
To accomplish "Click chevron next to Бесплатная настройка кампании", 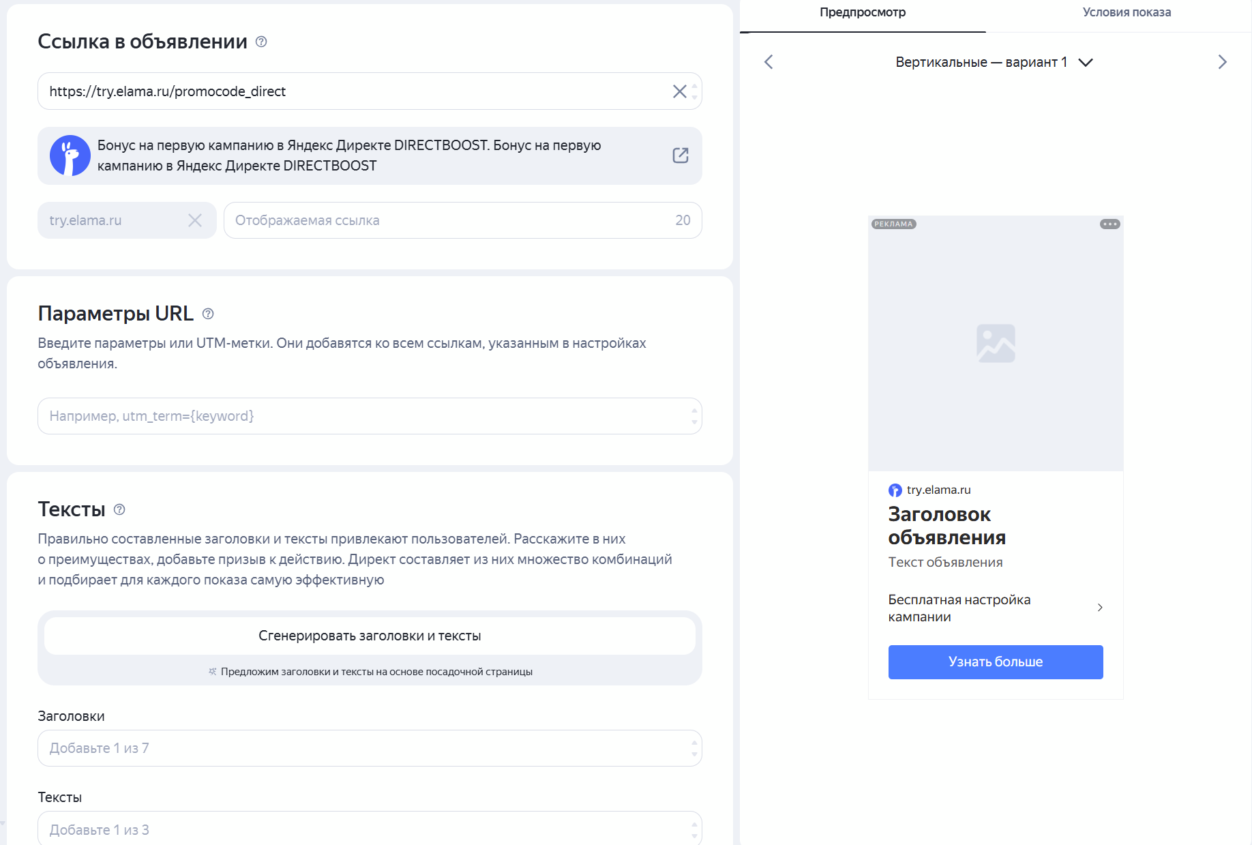I will click(1100, 608).
